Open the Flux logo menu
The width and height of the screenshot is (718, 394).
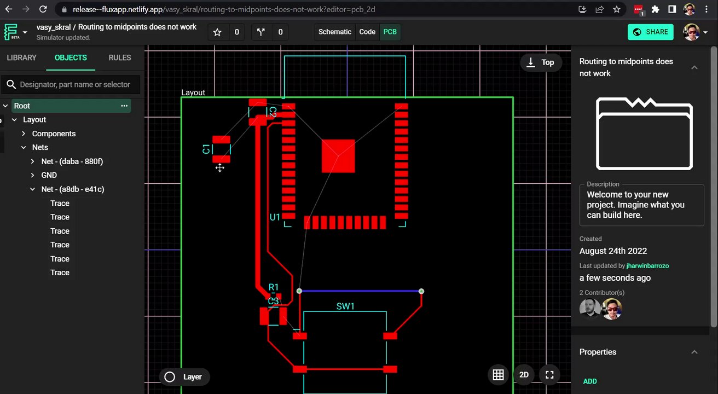15,32
